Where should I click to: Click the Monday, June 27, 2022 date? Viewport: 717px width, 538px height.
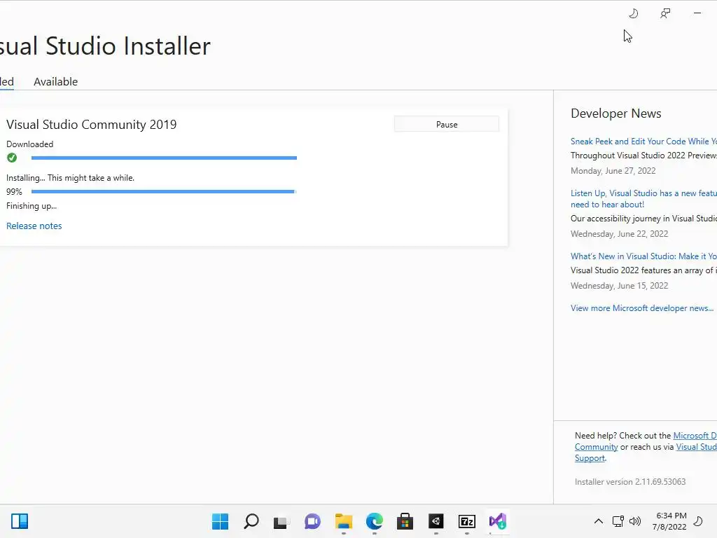coord(613,171)
